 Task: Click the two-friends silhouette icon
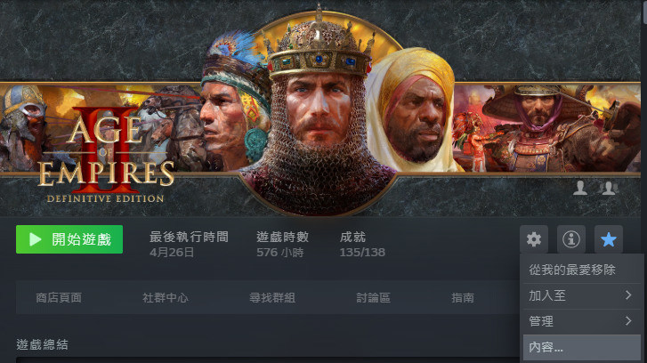point(608,188)
